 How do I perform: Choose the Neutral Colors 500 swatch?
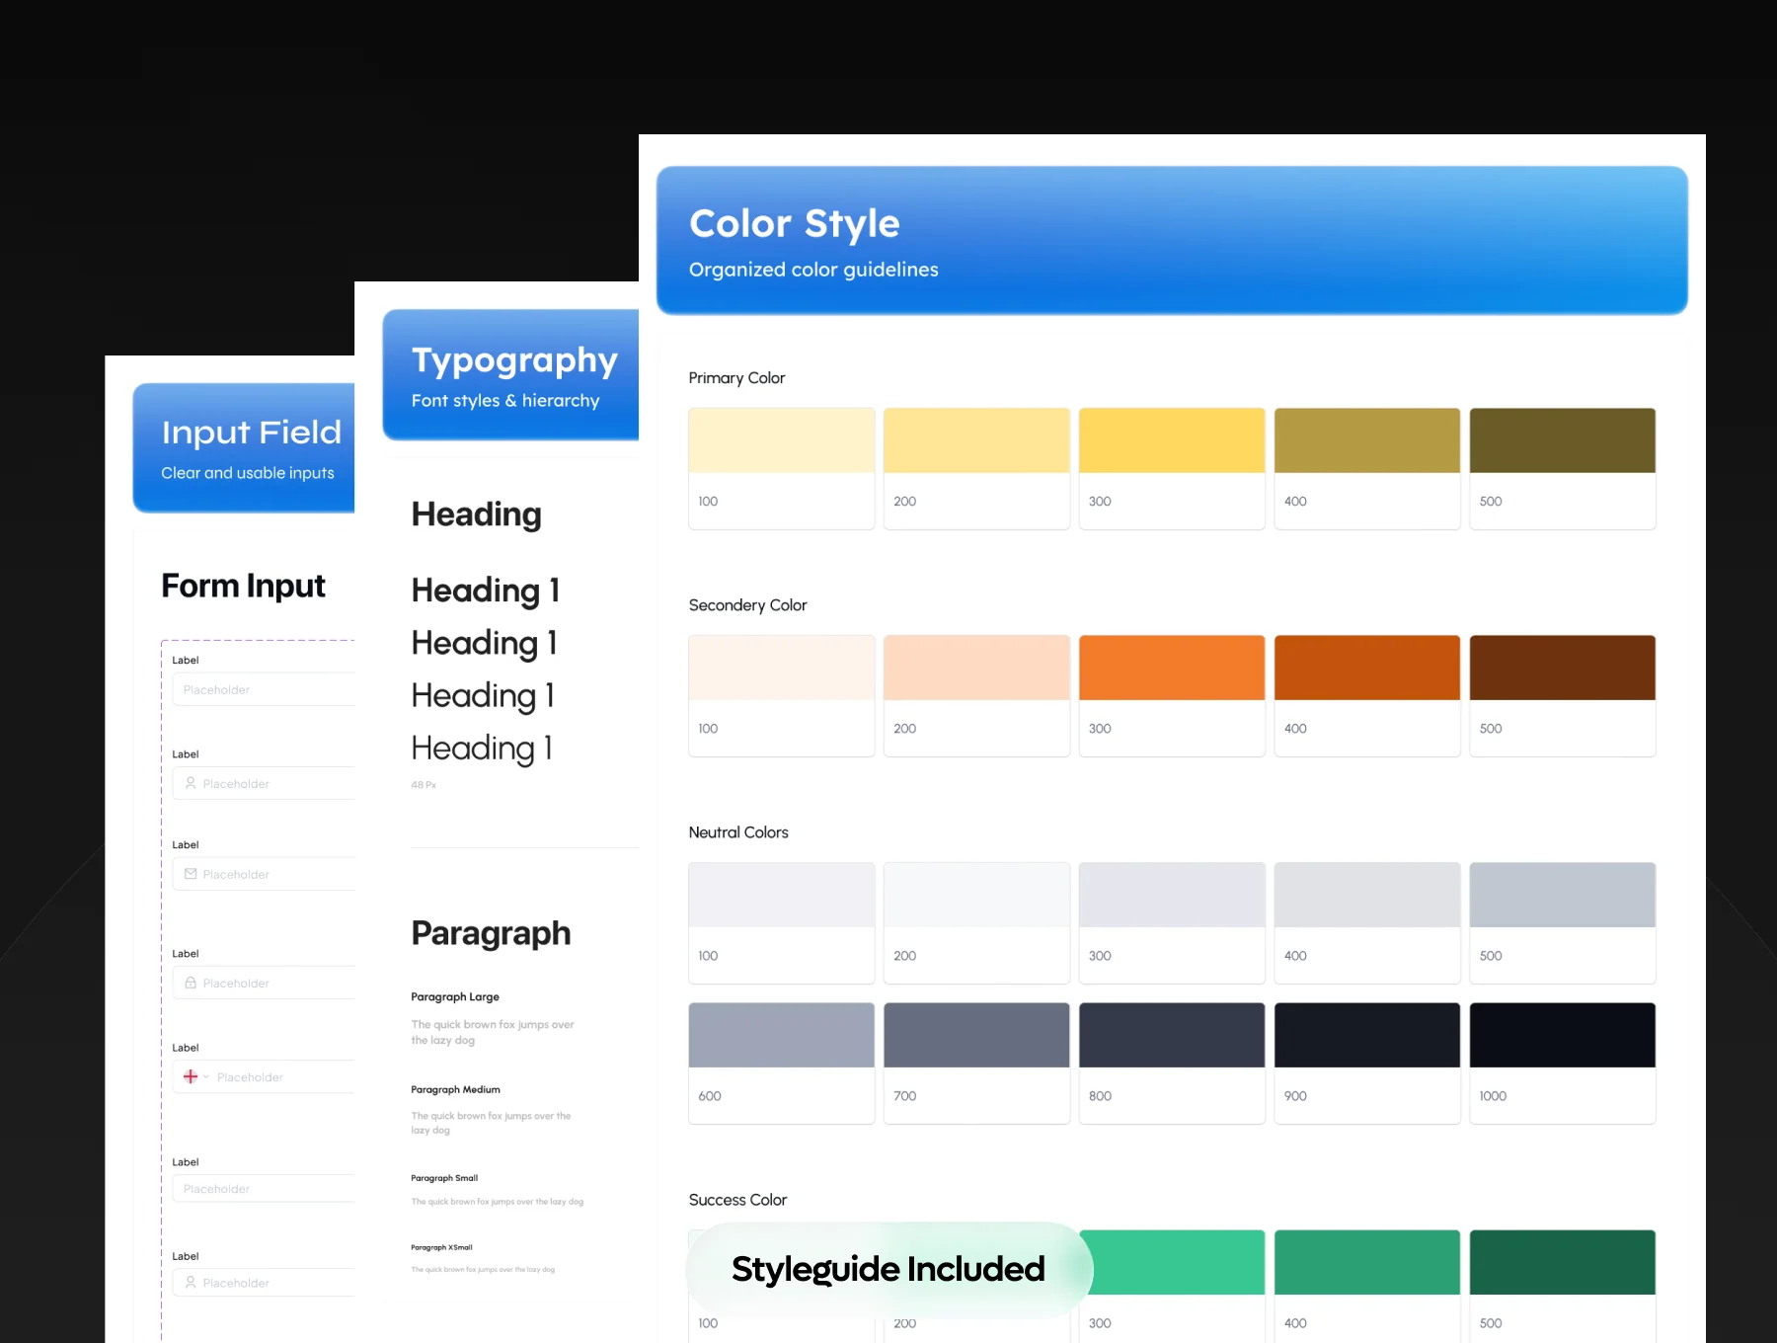[x=1563, y=922]
